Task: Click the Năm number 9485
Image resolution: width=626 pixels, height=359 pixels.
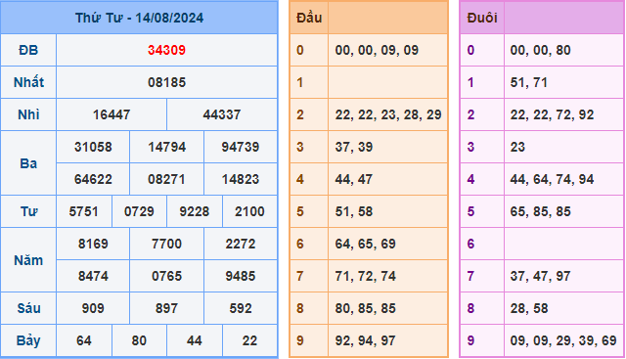Action: point(241,276)
